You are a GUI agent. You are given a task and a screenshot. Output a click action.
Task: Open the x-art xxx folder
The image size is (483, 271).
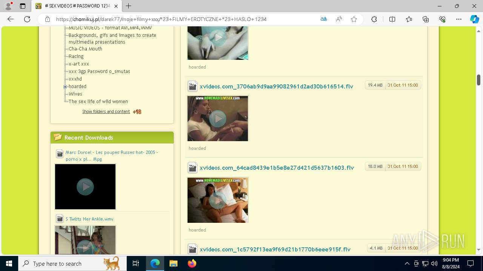[x=79, y=64]
